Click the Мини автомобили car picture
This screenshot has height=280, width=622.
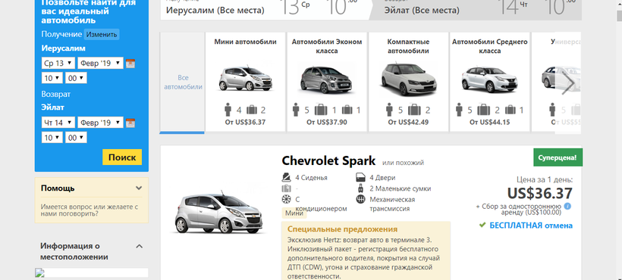click(245, 78)
